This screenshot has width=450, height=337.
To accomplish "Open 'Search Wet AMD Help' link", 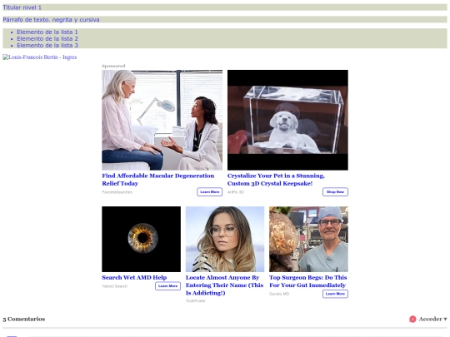I will pyautogui.click(x=134, y=277).
